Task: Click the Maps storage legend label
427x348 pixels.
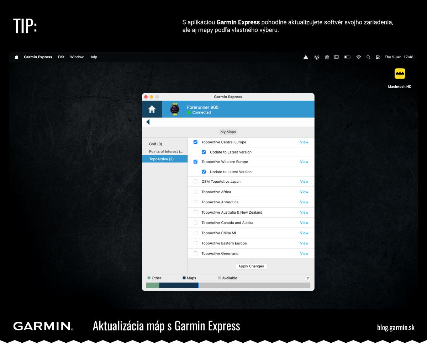Action: click(191, 278)
